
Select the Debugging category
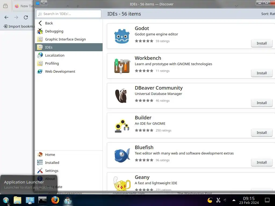pos(69,31)
